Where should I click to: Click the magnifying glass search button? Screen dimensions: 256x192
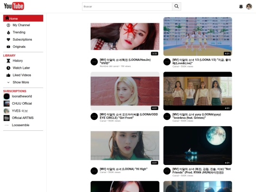(x=176, y=7)
